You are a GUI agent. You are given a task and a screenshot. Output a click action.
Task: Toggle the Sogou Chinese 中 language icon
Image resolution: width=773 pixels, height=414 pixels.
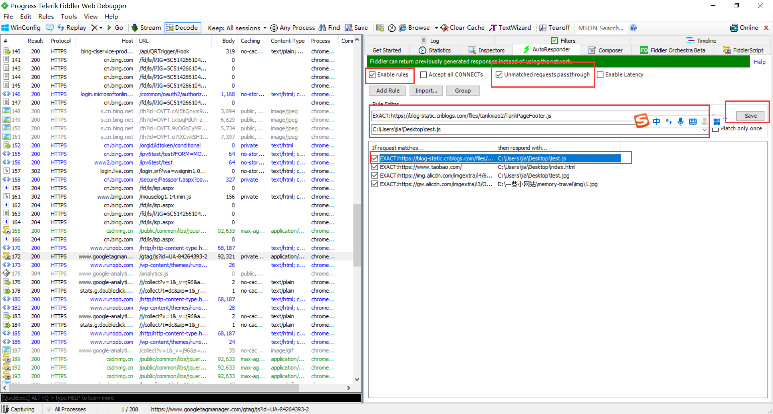coord(656,121)
